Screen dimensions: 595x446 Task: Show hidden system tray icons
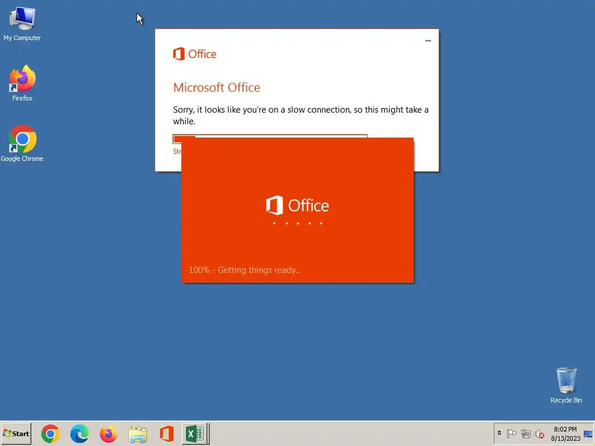pyautogui.click(x=499, y=433)
